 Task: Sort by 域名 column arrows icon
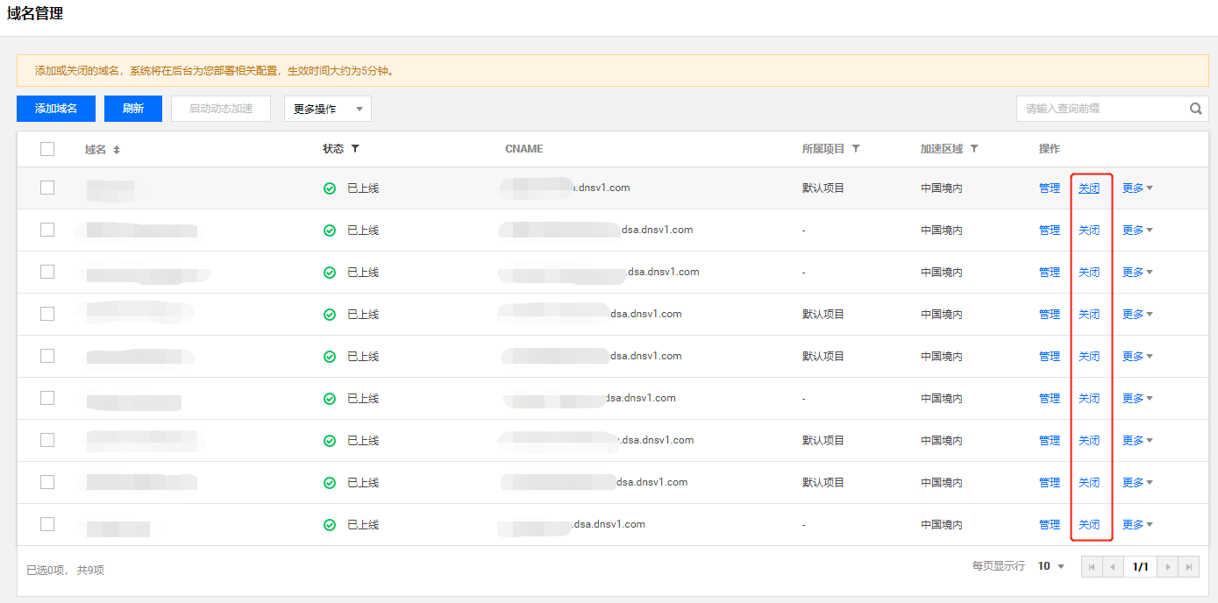pos(117,150)
